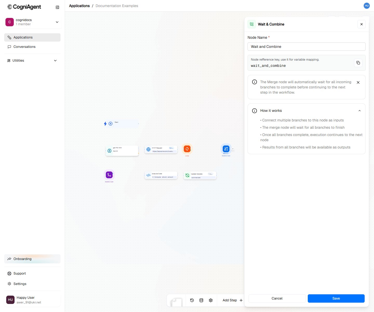Open Applications in the sidebar
The width and height of the screenshot is (374, 312).
(32, 37)
